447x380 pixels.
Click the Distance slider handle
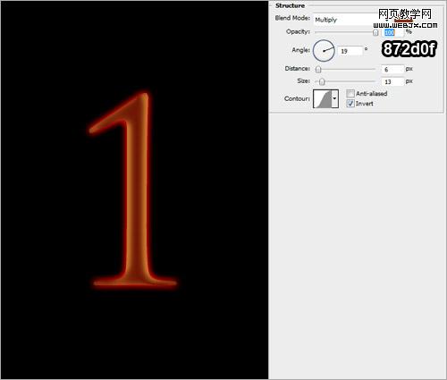[x=318, y=70]
